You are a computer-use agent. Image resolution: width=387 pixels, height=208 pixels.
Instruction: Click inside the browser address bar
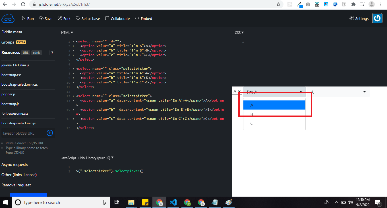[x=114, y=5]
